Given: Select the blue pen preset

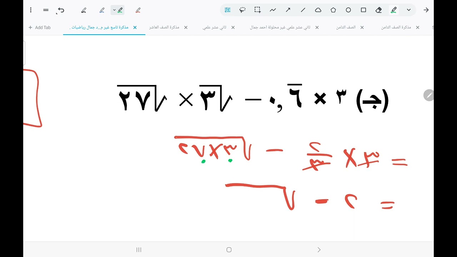Looking at the screenshot, I should pos(102,10).
